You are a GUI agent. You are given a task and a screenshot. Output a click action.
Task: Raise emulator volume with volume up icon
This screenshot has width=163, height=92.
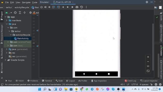pos(46,7)
